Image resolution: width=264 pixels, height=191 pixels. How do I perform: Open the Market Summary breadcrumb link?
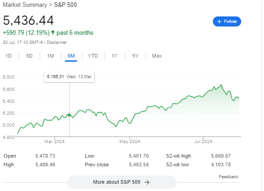pos(25,5)
